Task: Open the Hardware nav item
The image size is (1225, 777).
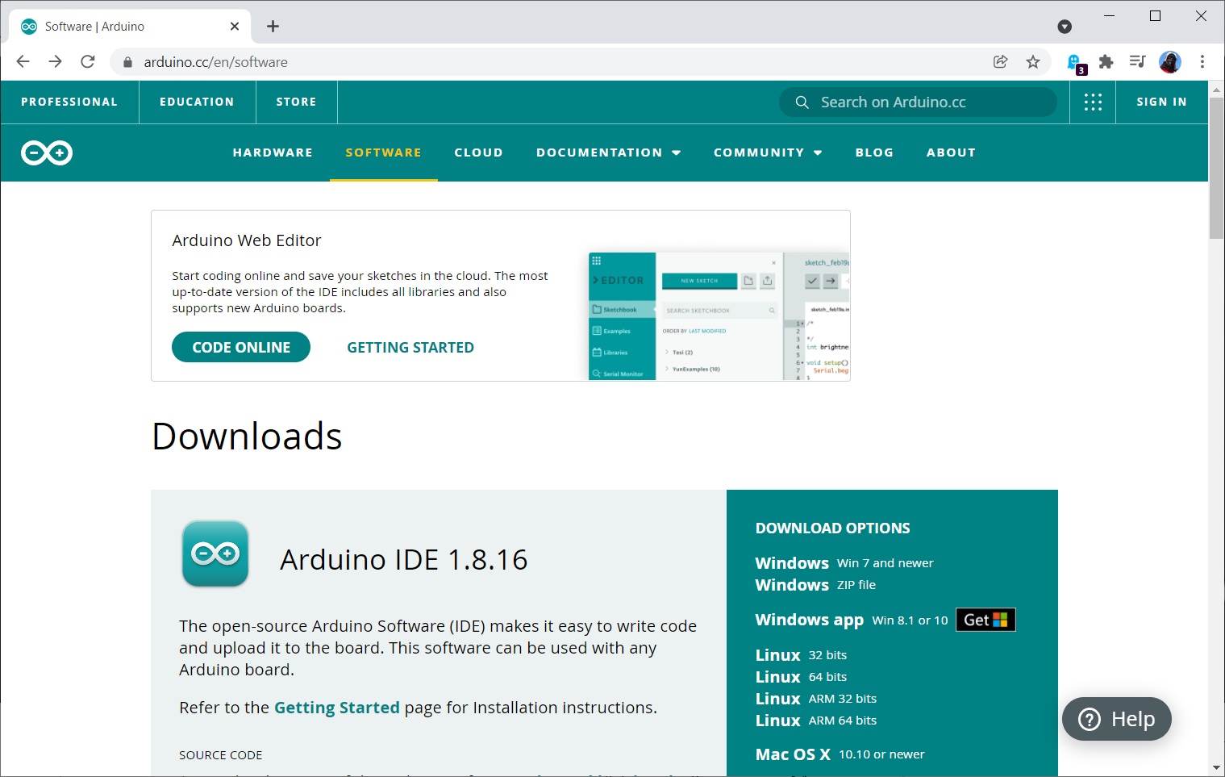Action: [x=273, y=152]
